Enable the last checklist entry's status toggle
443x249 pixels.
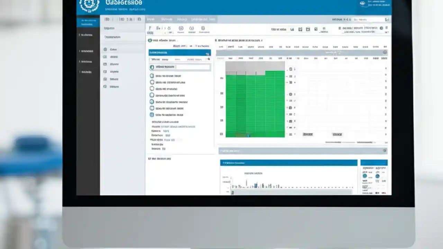152,114
